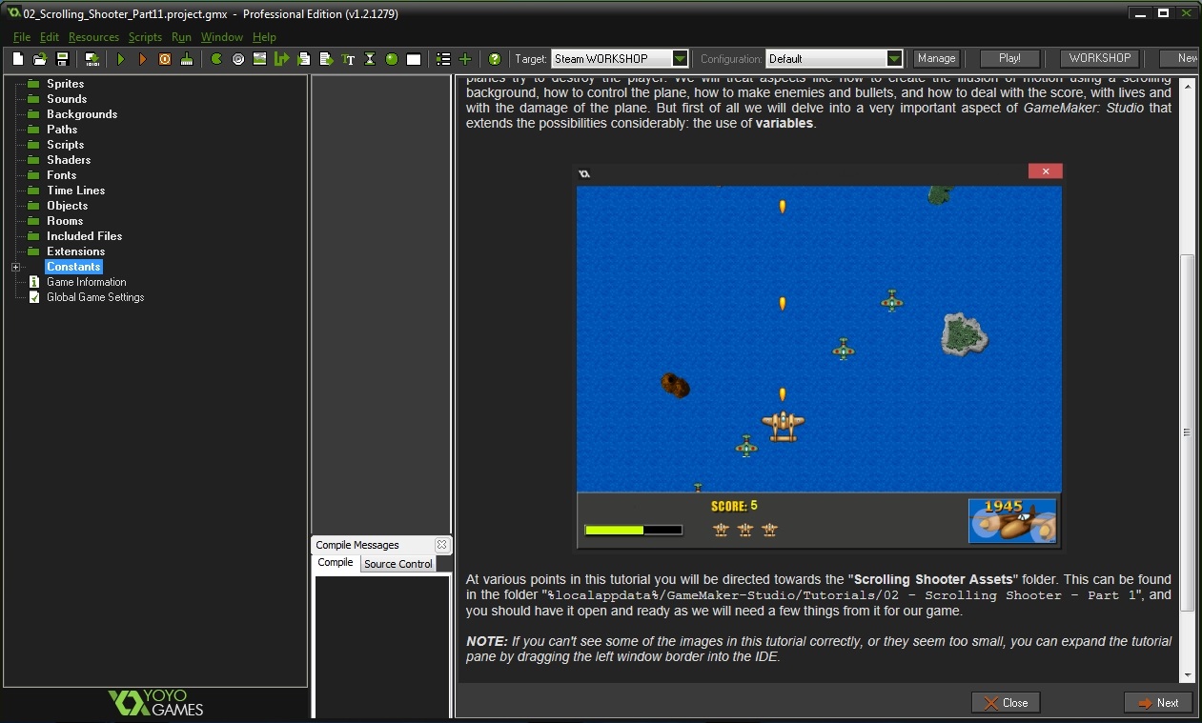Viewport: 1202px width, 723px height.
Task: Select the Objects folder in resource tree
Action: pyautogui.click(x=67, y=206)
